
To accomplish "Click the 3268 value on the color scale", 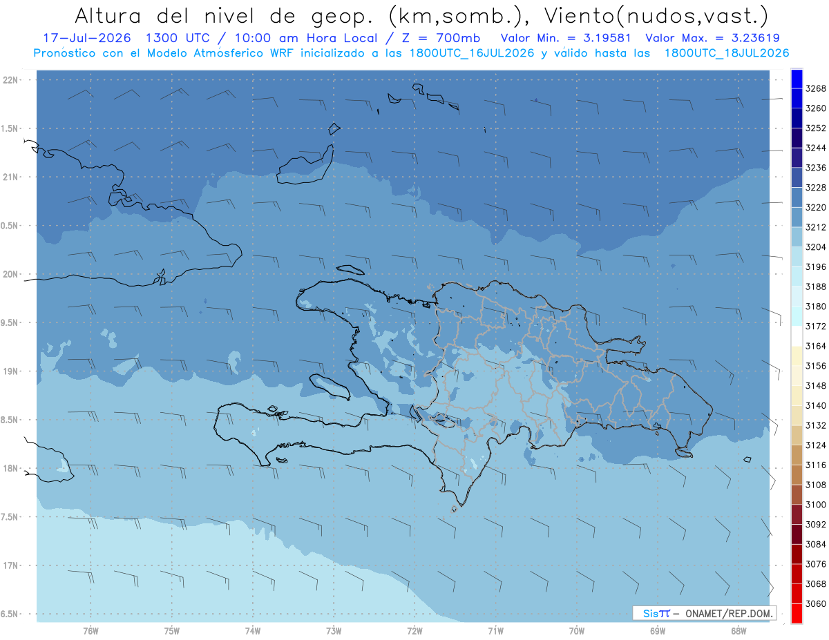I will 816,88.
